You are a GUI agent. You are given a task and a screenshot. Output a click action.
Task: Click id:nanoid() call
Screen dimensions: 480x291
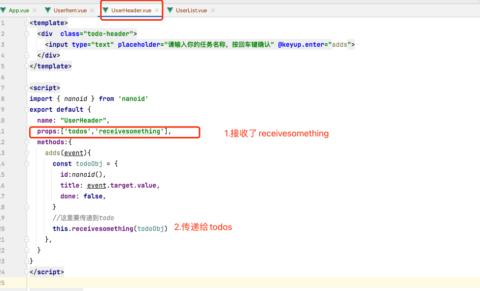click(81, 175)
